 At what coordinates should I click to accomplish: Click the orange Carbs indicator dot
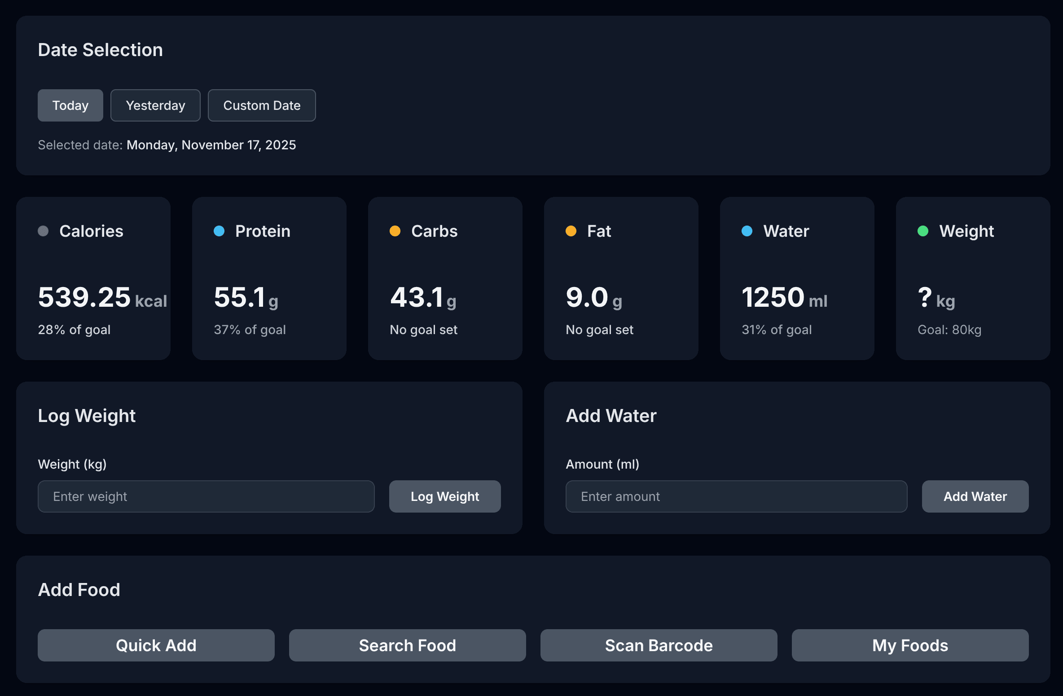point(395,231)
